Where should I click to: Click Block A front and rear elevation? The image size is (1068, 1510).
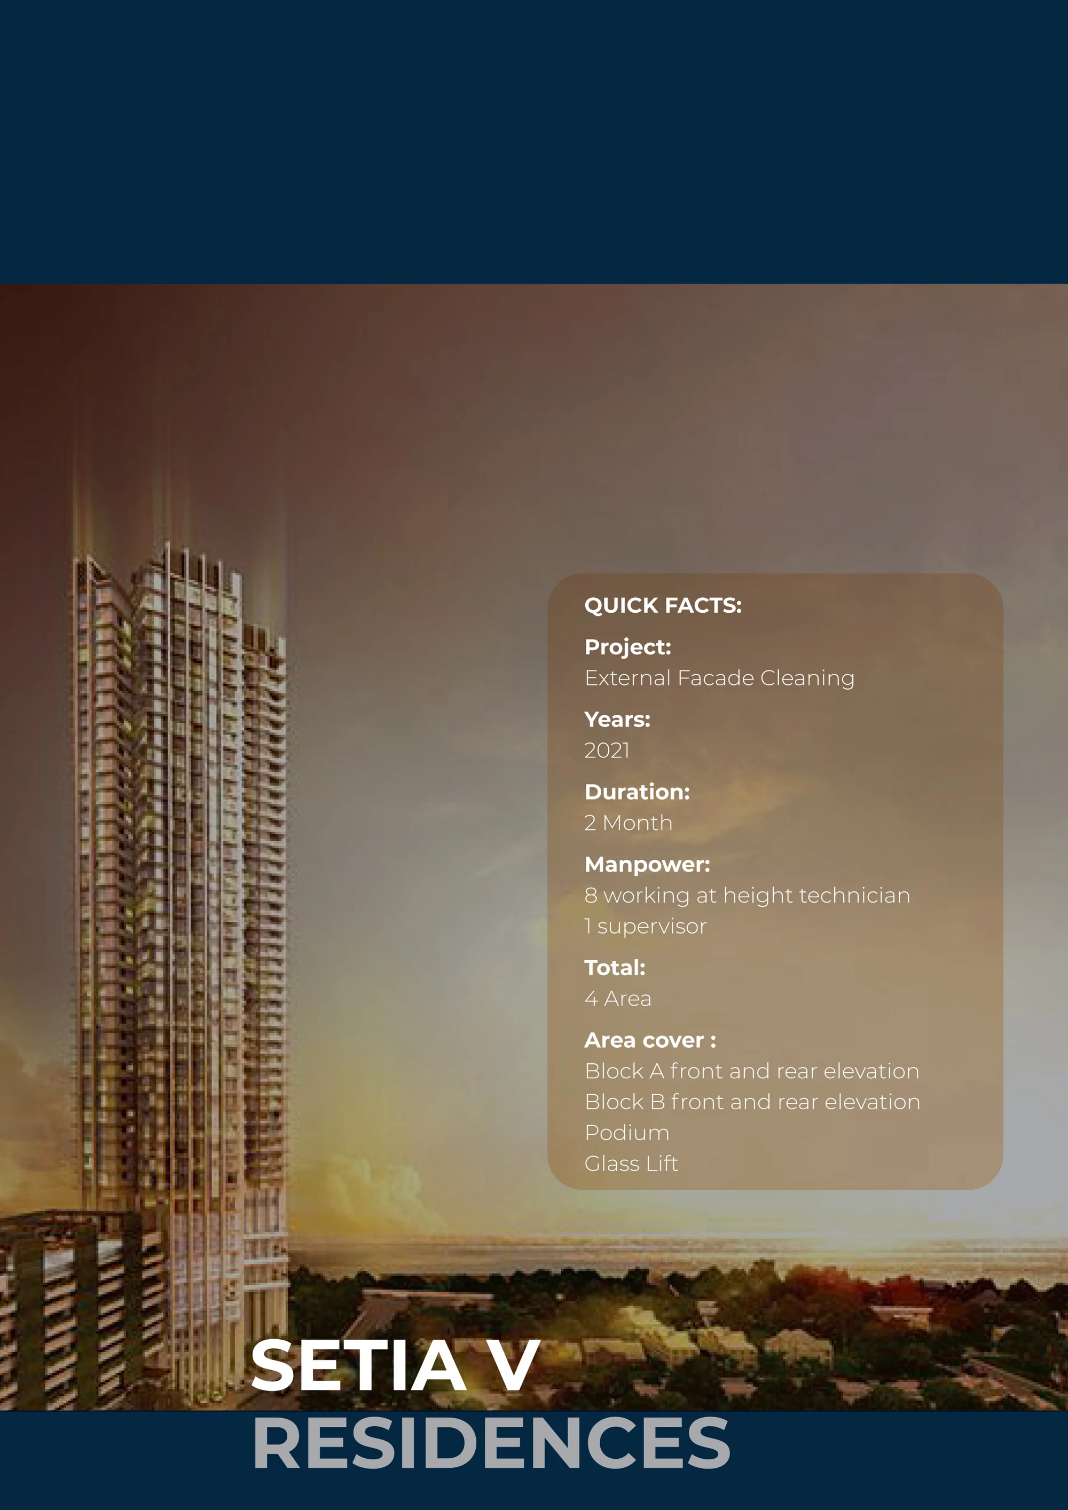[751, 1071]
